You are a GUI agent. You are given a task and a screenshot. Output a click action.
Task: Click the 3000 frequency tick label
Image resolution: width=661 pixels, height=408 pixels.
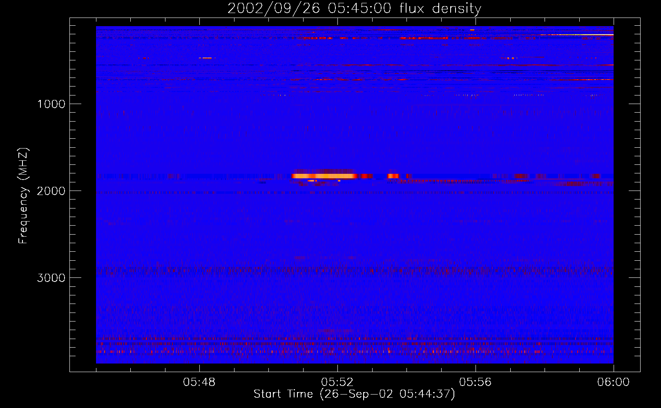tap(51, 278)
